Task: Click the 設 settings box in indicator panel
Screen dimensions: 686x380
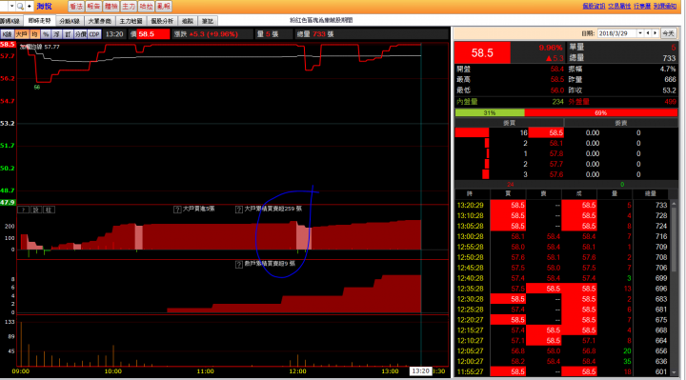Action: (x=36, y=210)
